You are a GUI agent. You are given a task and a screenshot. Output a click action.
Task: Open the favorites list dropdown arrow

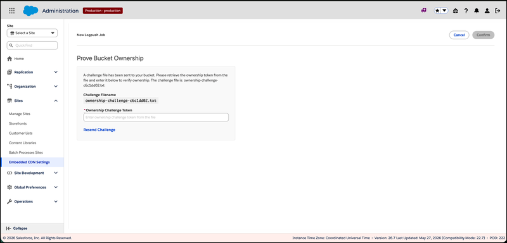pos(445,11)
